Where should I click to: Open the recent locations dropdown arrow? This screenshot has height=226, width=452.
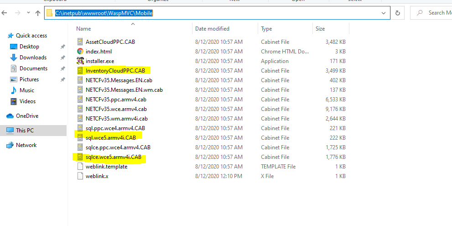click(28, 13)
